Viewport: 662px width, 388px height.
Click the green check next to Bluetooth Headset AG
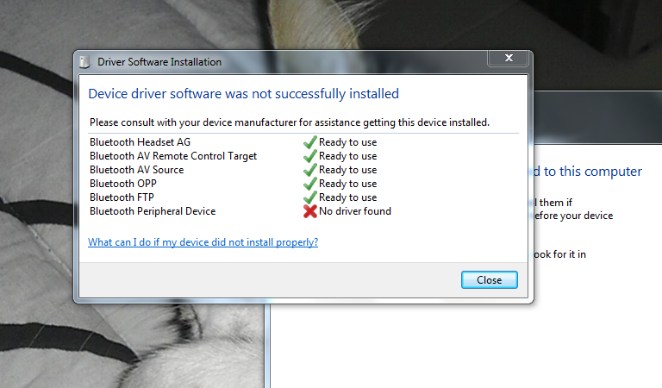(x=310, y=142)
